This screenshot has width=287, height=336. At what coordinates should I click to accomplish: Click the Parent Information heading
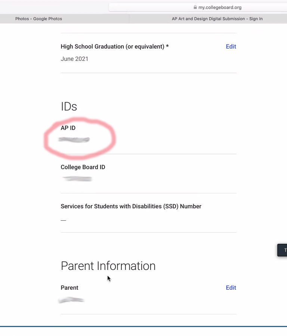tap(108, 266)
